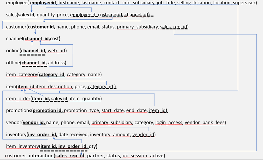Click 'employeeid' key in employee relation
The width and height of the screenshot is (263, 160).
(43, 3)
